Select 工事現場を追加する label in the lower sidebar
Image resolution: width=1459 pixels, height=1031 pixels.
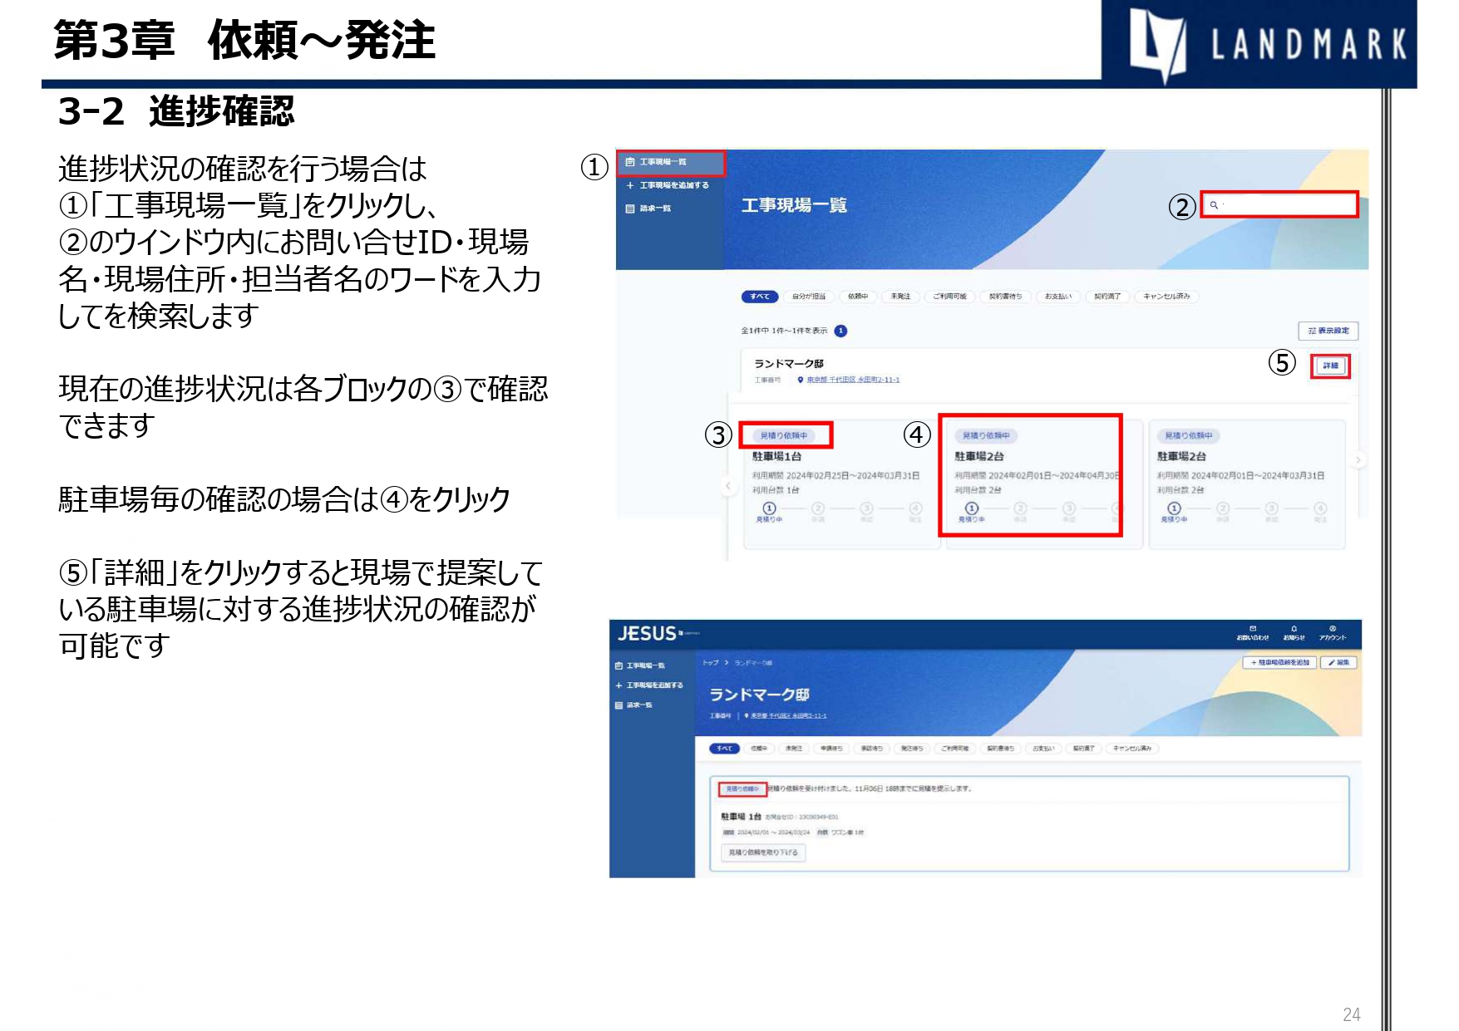click(654, 685)
